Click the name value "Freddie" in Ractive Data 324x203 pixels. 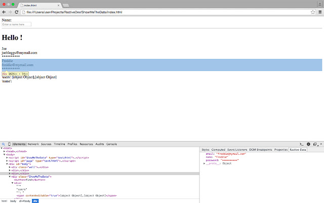pyautogui.click(x=222, y=157)
